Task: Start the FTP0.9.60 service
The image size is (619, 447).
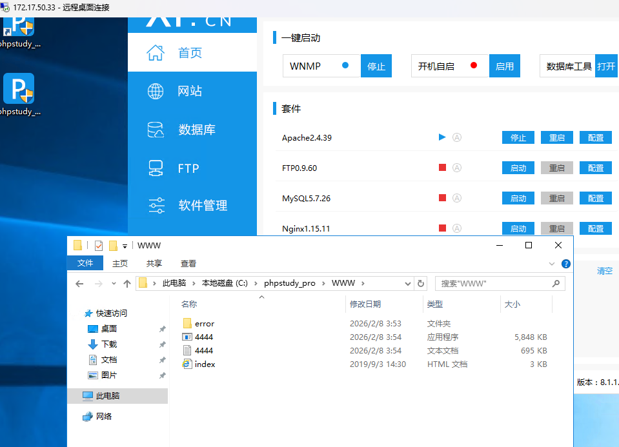Action: [x=518, y=168]
